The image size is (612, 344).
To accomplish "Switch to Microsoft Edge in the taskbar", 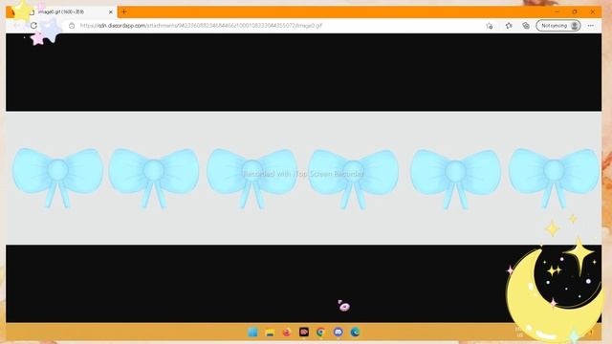I will [x=355, y=332].
